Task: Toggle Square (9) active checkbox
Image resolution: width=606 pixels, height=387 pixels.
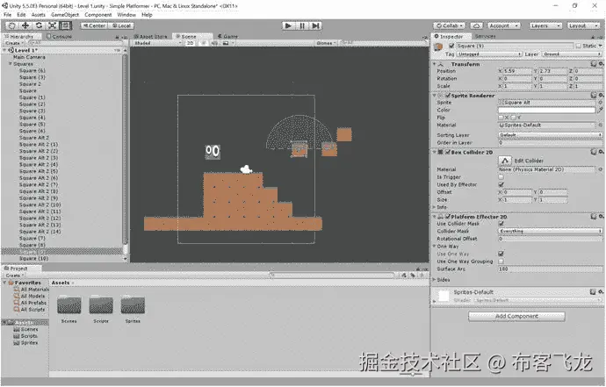Action: coord(451,46)
